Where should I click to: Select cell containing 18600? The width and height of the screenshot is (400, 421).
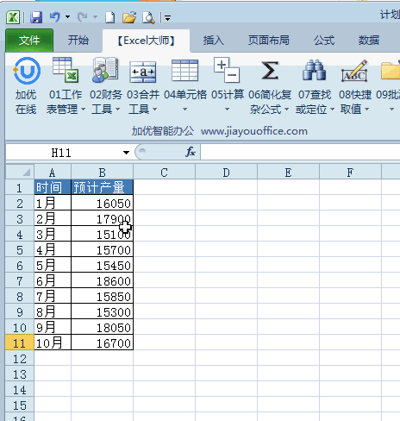(x=102, y=280)
